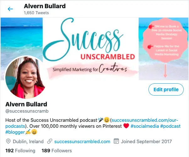Click the back arrow icon

[10, 9]
